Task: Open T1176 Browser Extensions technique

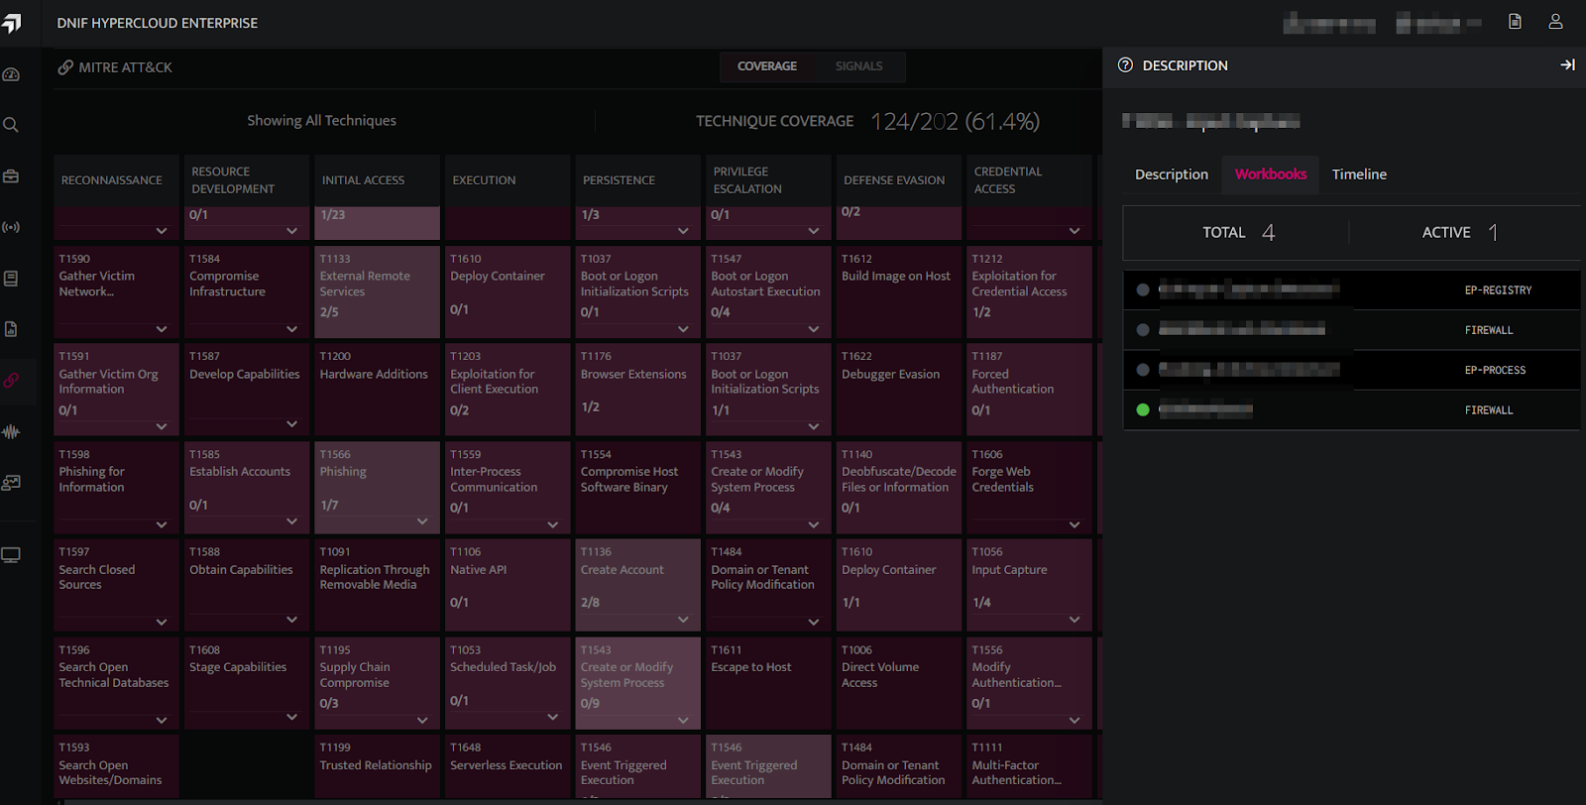Action: click(x=638, y=390)
